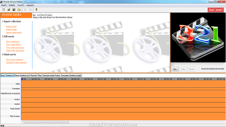
Task: Open the Tool(T) menu
Action: click(21, 5)
